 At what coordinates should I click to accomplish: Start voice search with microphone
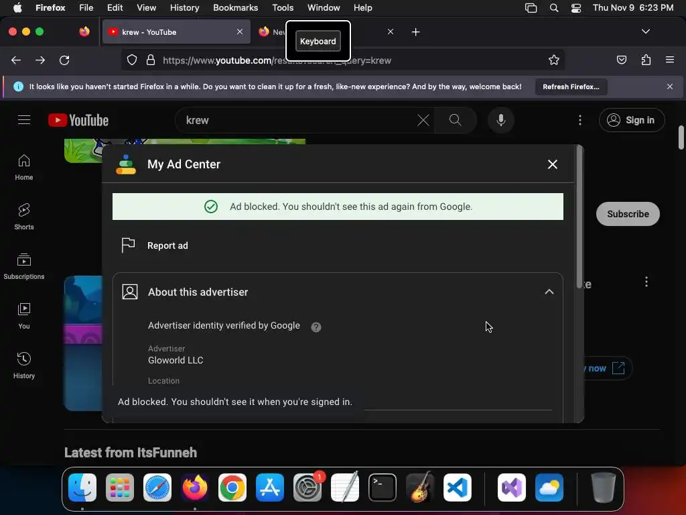coord(501,120)
